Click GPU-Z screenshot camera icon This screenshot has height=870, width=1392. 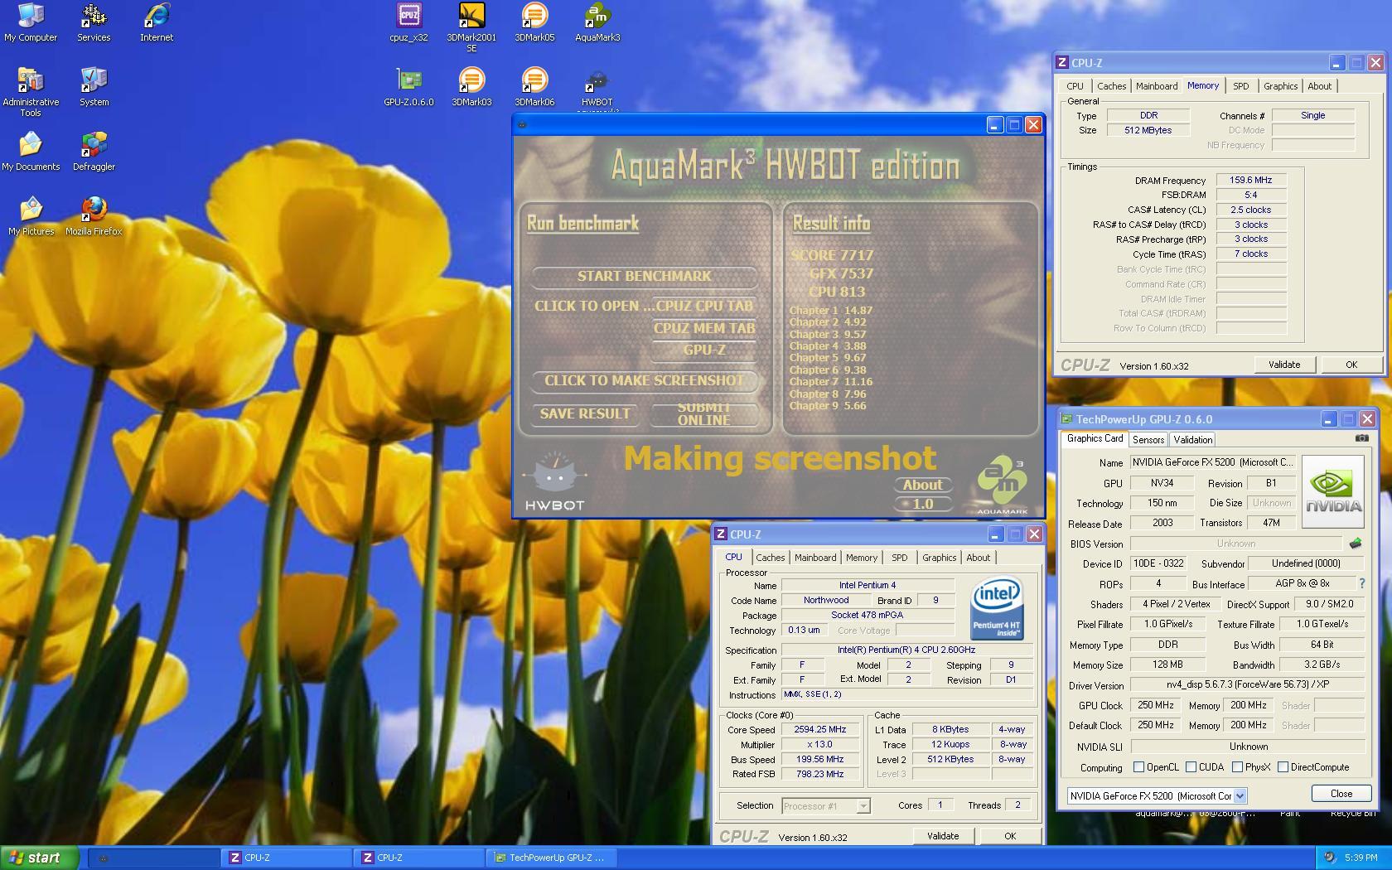coord(1361,438)
